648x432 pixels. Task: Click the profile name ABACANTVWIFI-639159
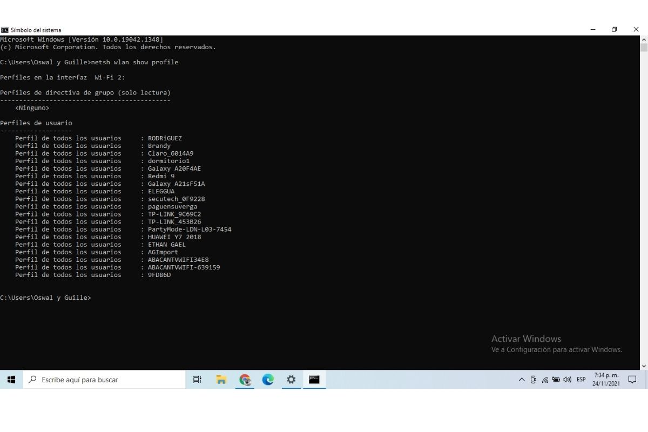[x=184, y=267]
